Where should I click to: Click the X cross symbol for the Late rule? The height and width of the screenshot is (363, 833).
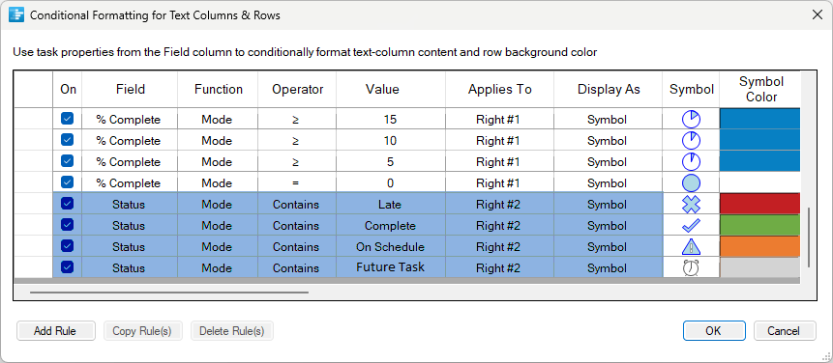[x=691, y=204]
